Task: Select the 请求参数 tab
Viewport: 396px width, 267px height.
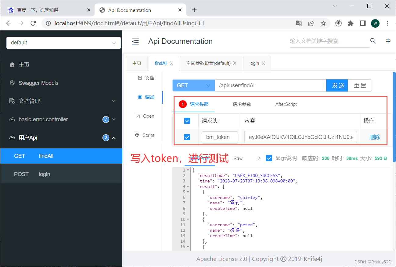Action: coord(242,104)
